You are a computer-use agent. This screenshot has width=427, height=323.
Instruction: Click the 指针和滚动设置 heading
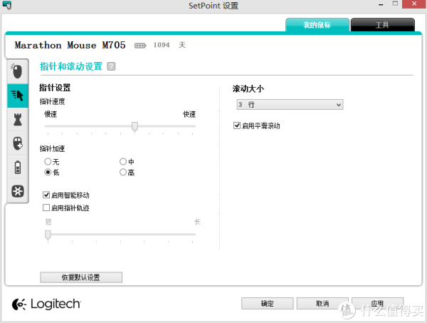(x=71, y=66)
